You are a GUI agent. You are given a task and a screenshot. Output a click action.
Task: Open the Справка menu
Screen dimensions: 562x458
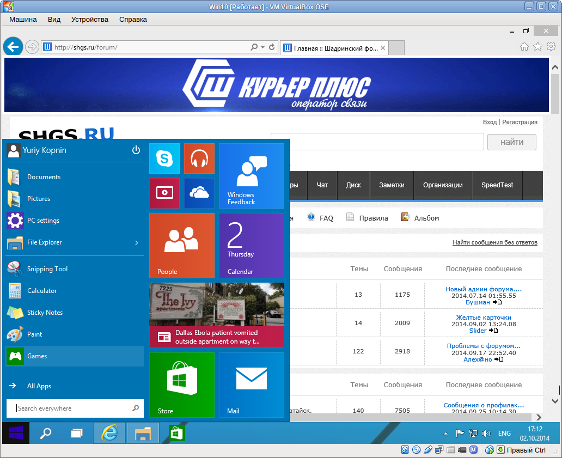point(133,20)
